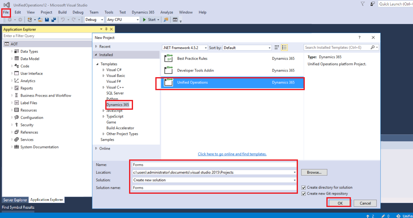Screen dimensions: 413x218
Task: Toggle Create directory for solution checkbox
Action: pos(304,188)
